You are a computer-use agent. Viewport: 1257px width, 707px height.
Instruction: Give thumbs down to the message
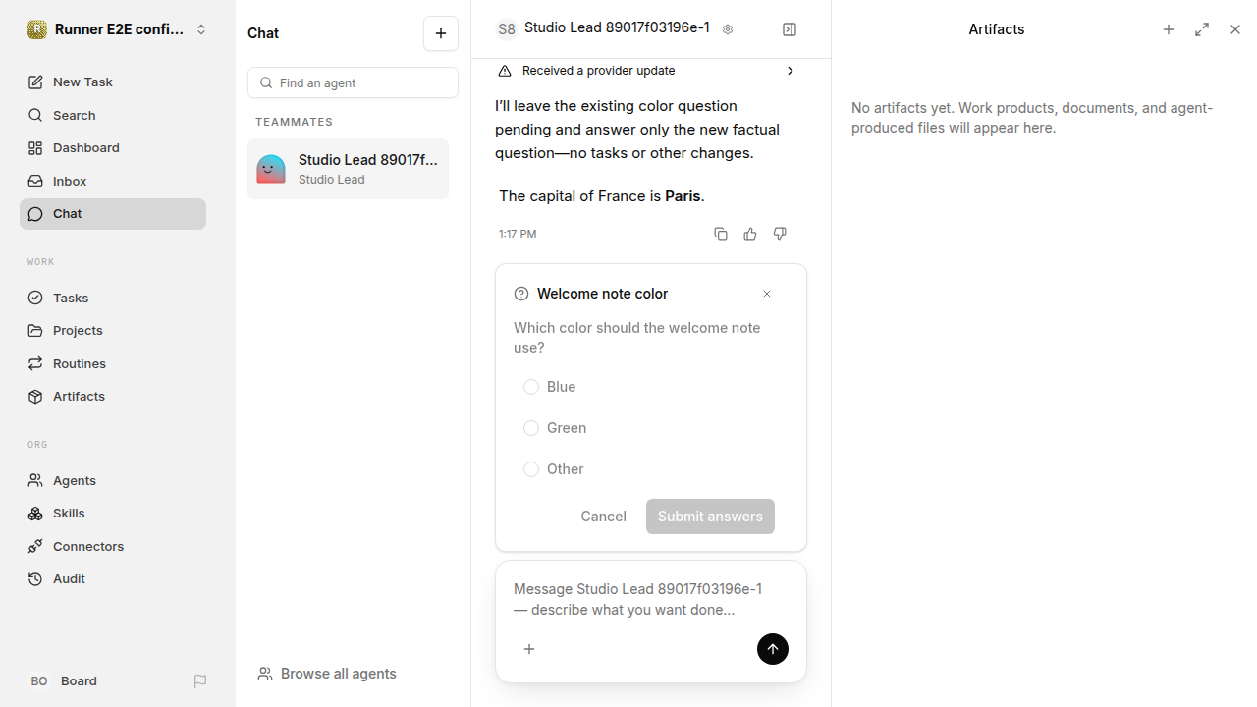[780, 234]
